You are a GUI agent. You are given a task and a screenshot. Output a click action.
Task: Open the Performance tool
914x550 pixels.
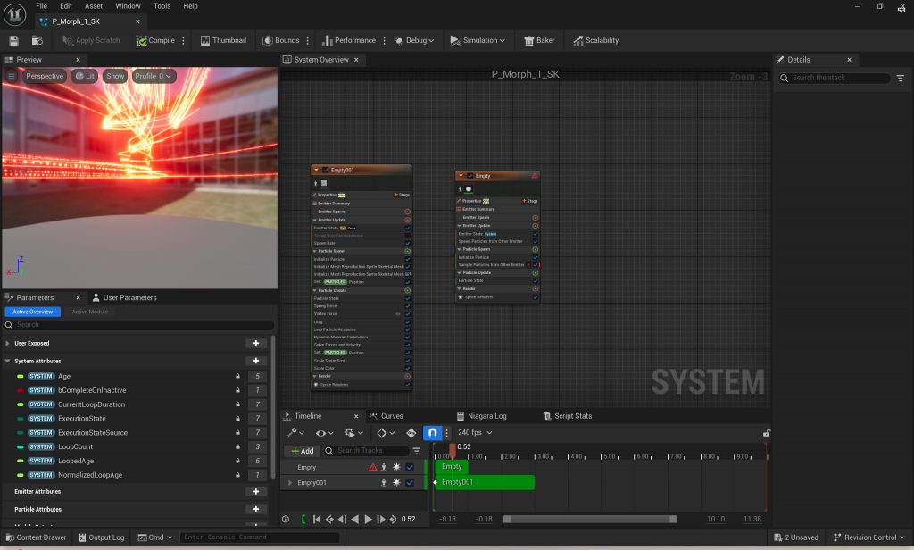[349, 40]
